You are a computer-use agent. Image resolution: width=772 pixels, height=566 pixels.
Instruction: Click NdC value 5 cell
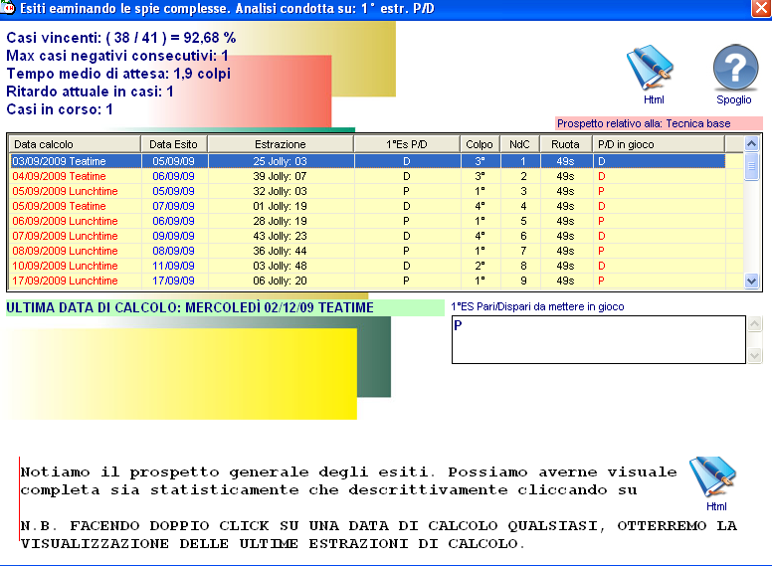pos(521,221)
